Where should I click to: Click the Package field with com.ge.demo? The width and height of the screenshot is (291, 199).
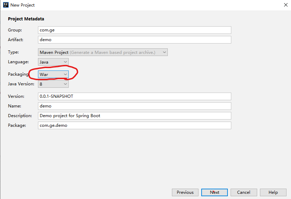click(135, 125)
